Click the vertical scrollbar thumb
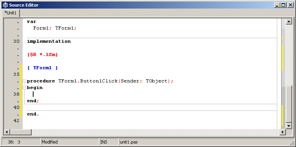This screenshot has width=296, height=147. point(289,104)
